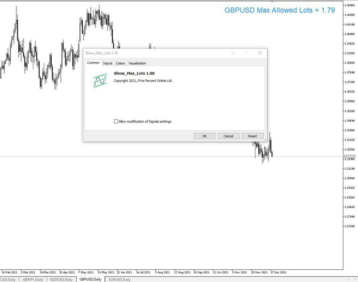Close the Show_Max_Lots dialog window
The image size is (358, 282).
260,53
